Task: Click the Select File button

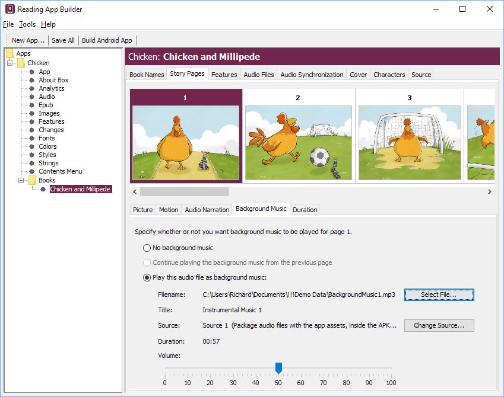Action: click(x=439, y=294)
